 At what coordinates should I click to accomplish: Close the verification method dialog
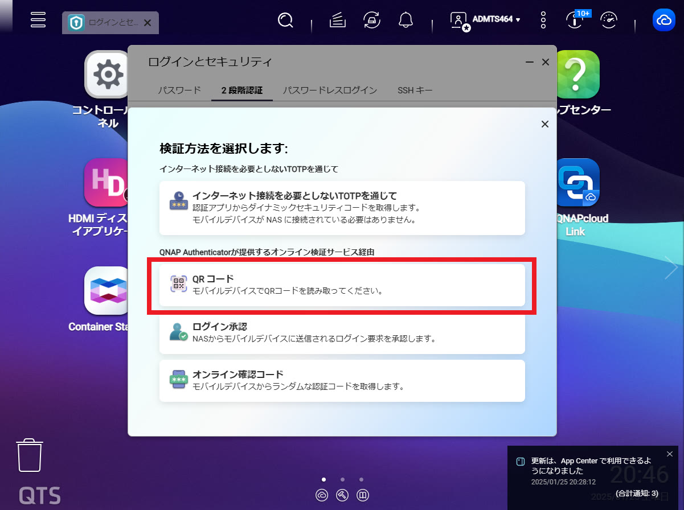click(545, 124)
